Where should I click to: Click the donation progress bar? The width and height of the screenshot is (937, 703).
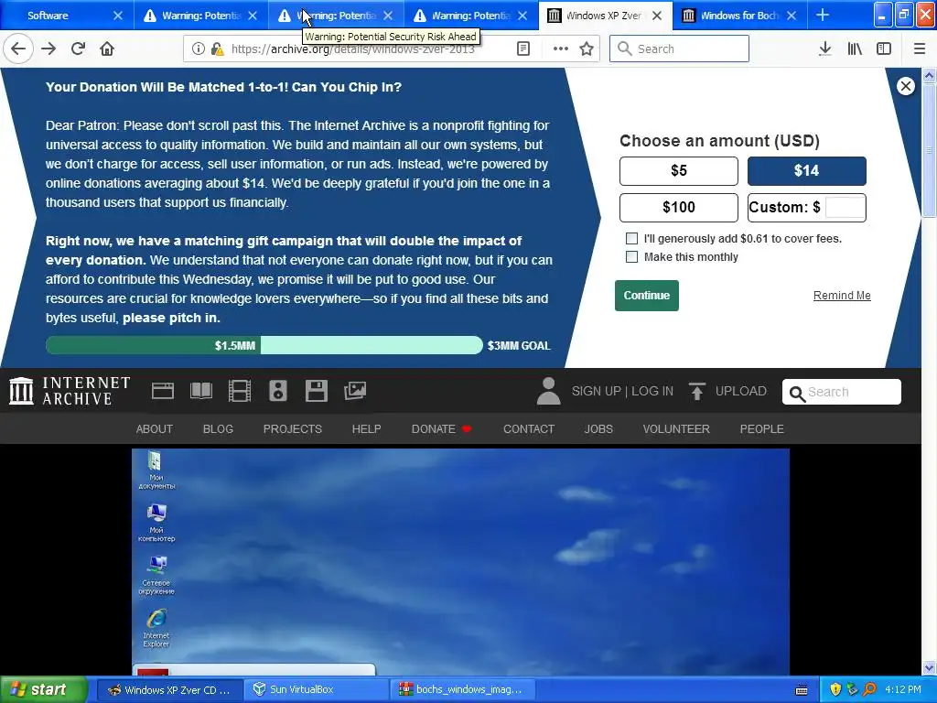[x=264, y=345]
